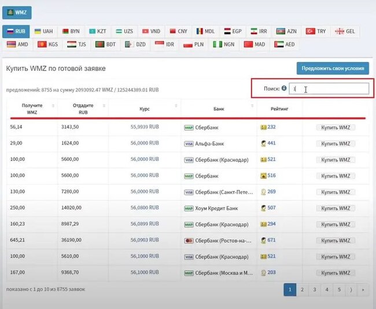Click the rating icon next to 232
The height and width of the screenshot is (309, 376).
tap(263, 127)
